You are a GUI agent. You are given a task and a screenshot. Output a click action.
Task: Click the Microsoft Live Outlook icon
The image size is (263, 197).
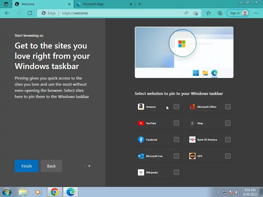click(141, 156)
